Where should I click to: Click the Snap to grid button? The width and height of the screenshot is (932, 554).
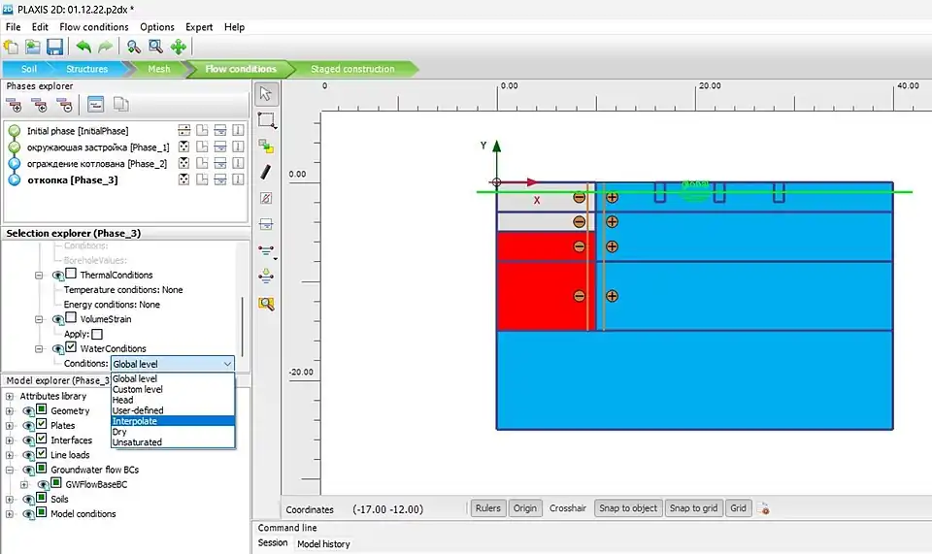point(693,508)
